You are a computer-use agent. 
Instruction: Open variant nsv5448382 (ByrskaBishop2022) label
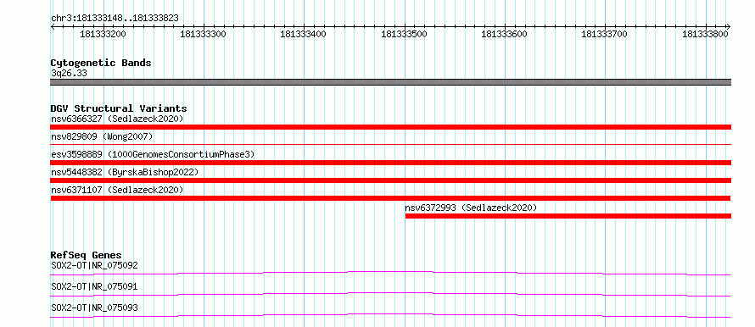(x=124, y=172)
